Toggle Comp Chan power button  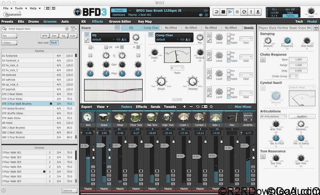(151, 35)
